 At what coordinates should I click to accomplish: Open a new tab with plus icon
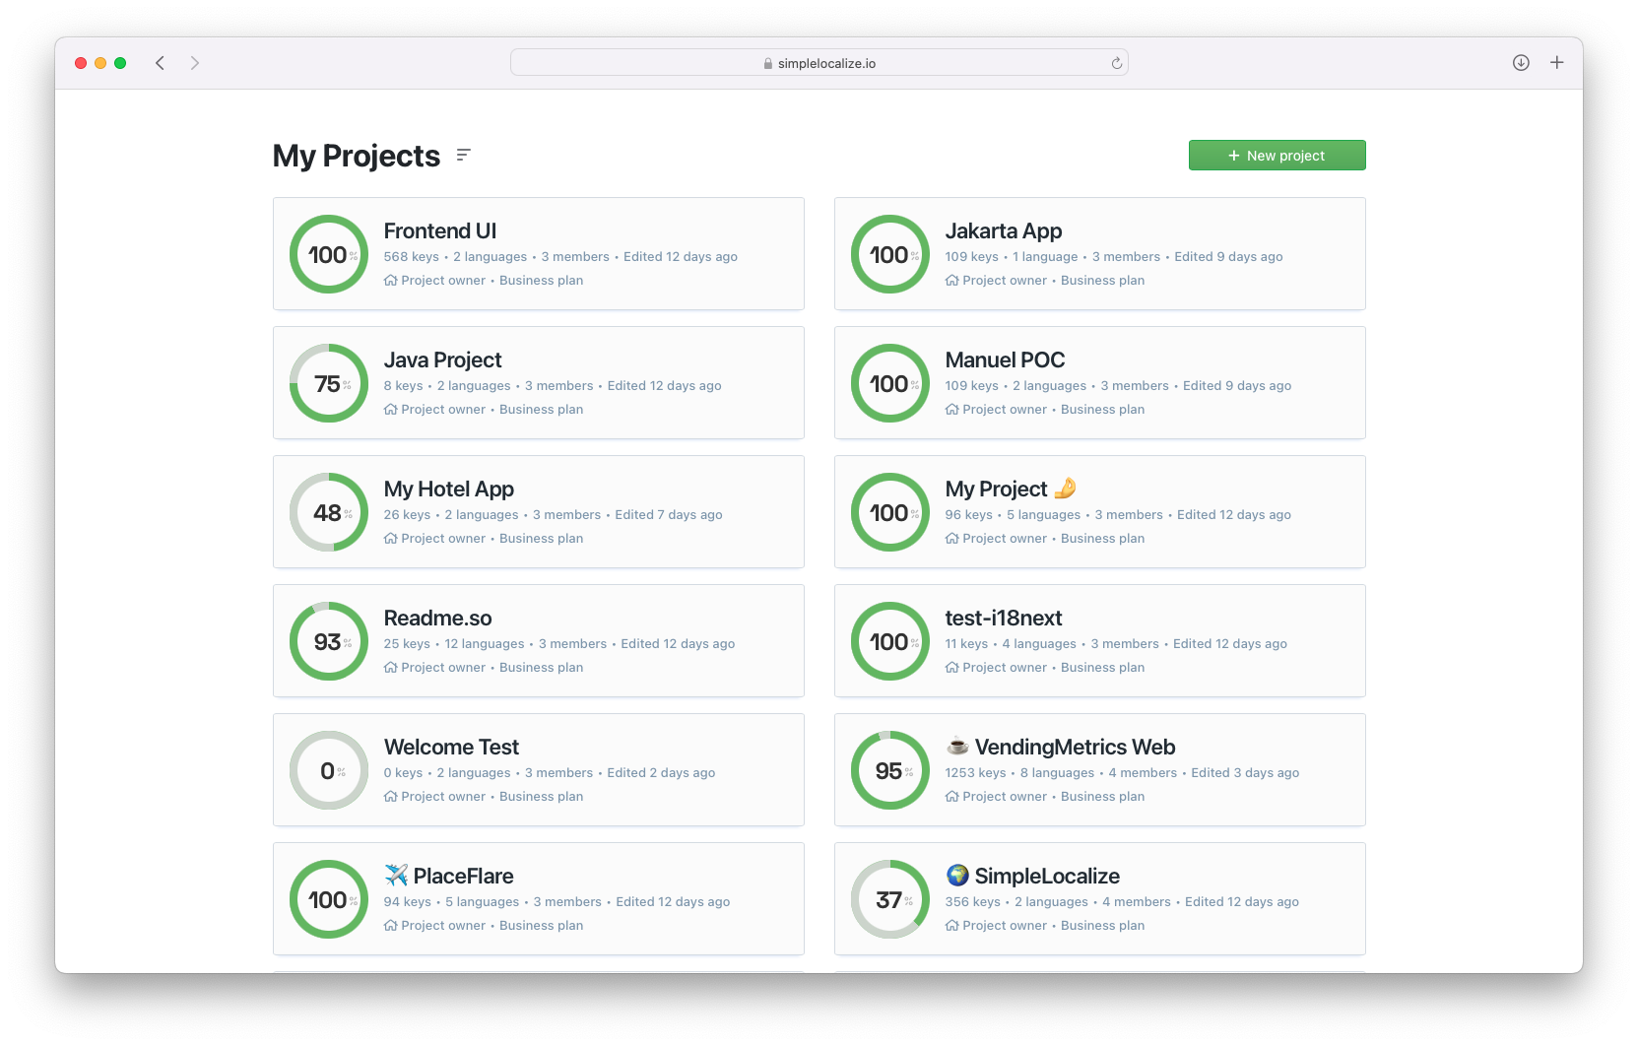(x=1557, y=63)
